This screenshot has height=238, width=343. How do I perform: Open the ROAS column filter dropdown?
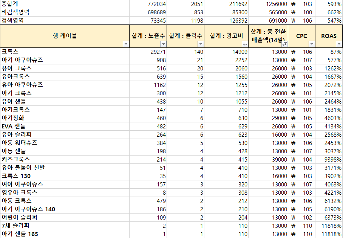(339, 44)
